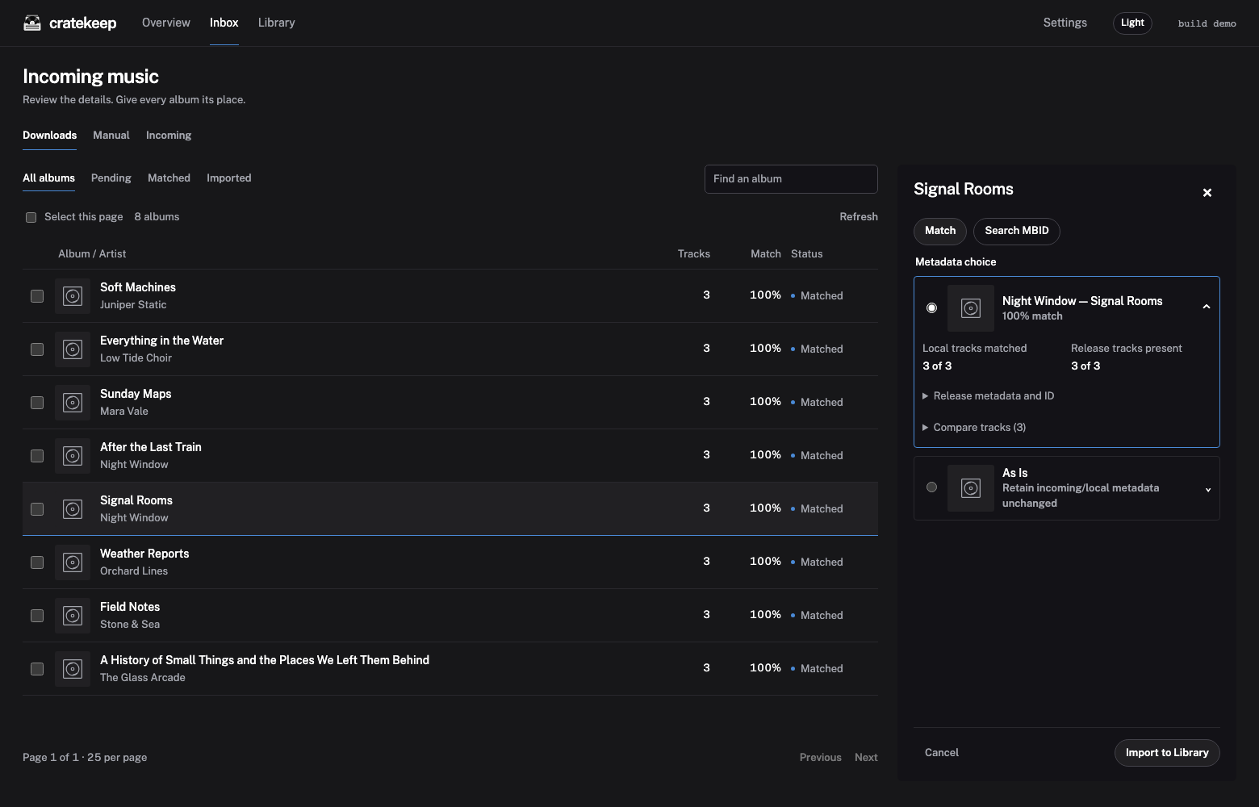Image resolution: width=1259 pixels, height=807 pixels.
Task: Click the Search MBID button
Action: tap(1017, 231)
